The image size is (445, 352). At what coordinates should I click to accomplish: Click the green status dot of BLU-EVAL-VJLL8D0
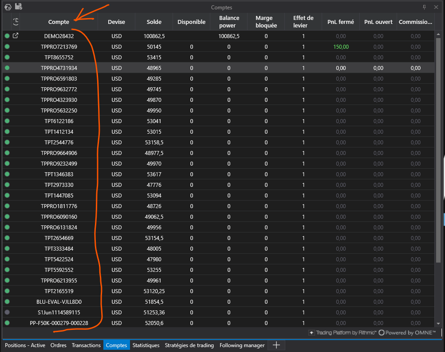point(7,302)
